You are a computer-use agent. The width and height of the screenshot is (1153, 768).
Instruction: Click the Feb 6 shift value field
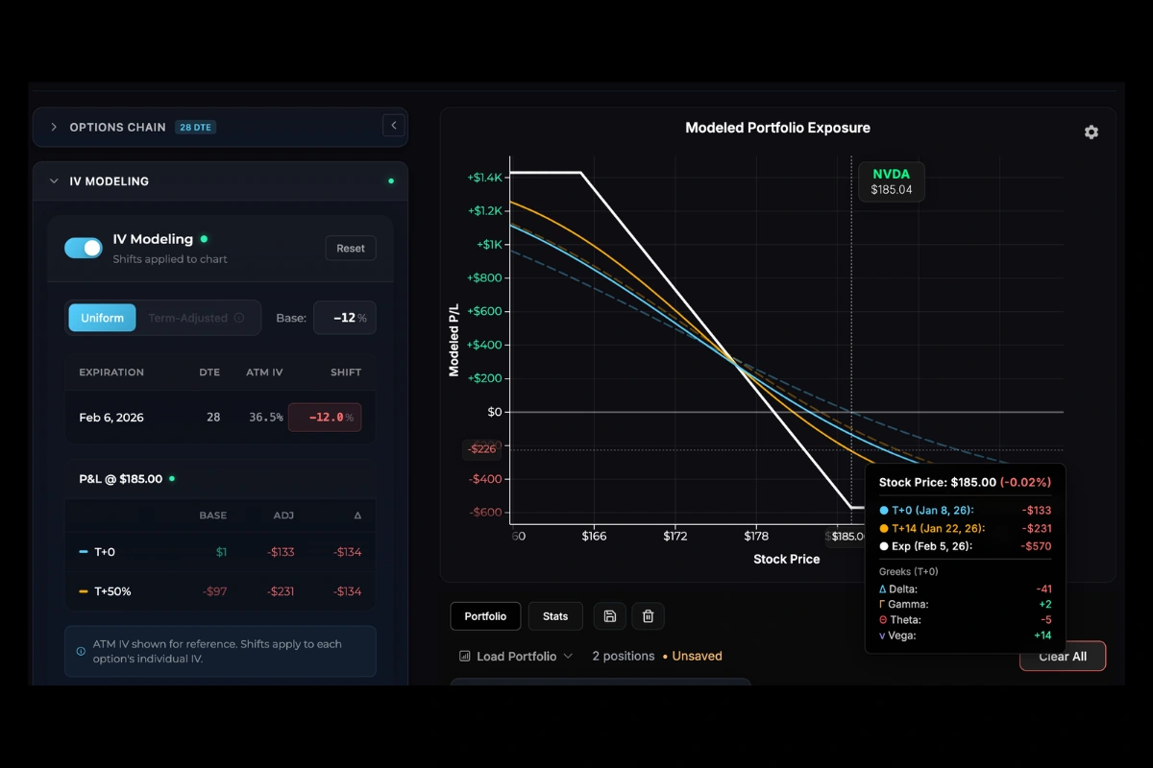325,418
